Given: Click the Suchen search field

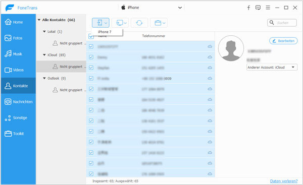Looking at the screenshot, I should click(x=282, y=23).
